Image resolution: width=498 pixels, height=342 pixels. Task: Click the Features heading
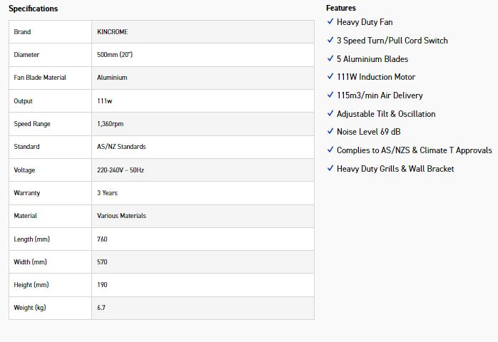pyautogui.click(x=341, y=8)
